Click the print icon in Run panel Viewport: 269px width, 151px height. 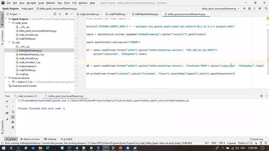pyautogui.click(x=13, y=122)
